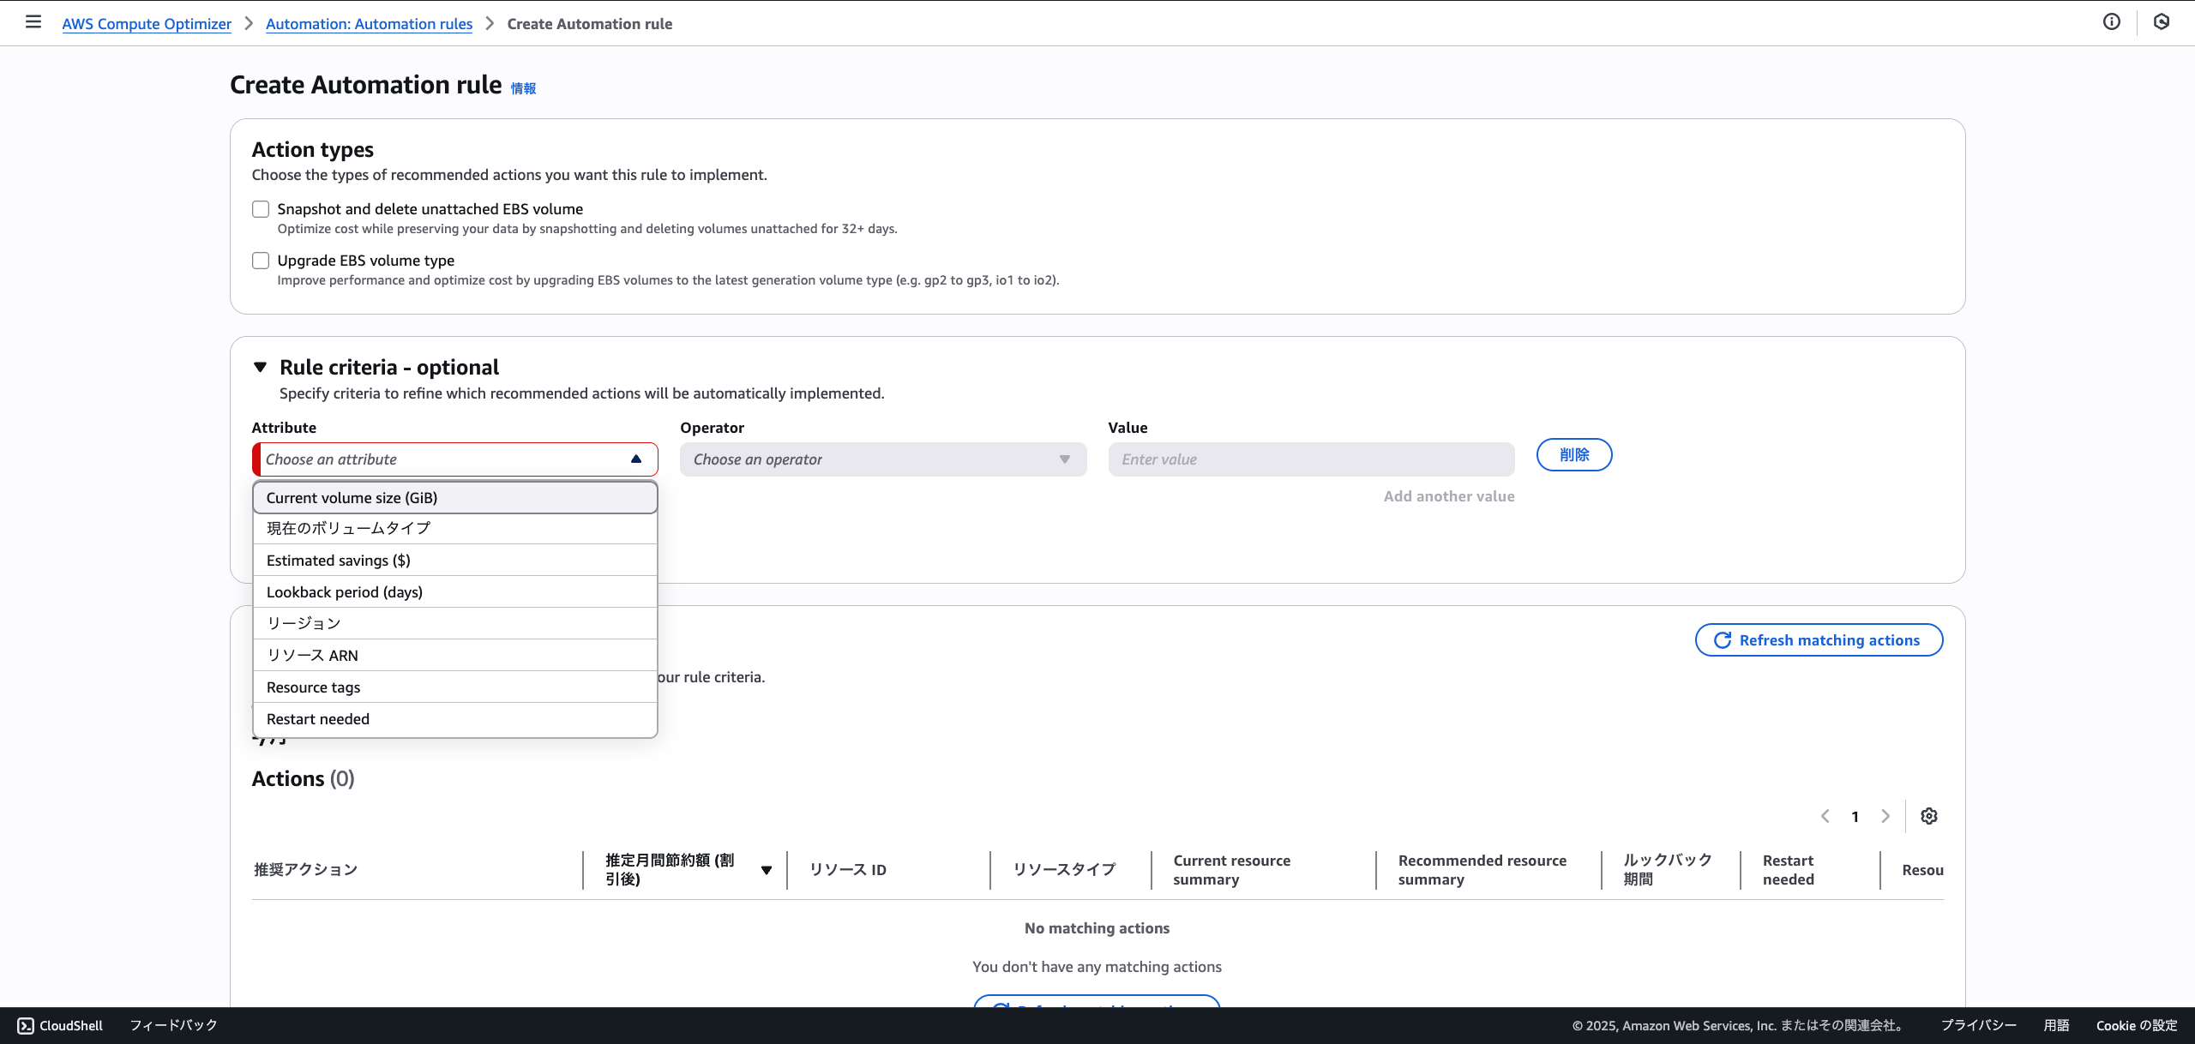Open Automation rules breadcrumb link

pos(369,24)
